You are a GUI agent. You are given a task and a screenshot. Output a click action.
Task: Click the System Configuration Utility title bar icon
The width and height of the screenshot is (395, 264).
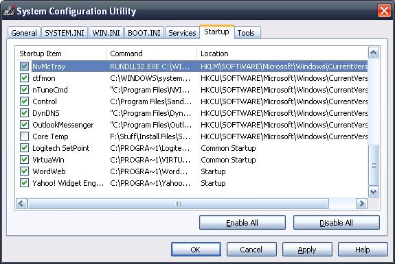click(10, 11)
